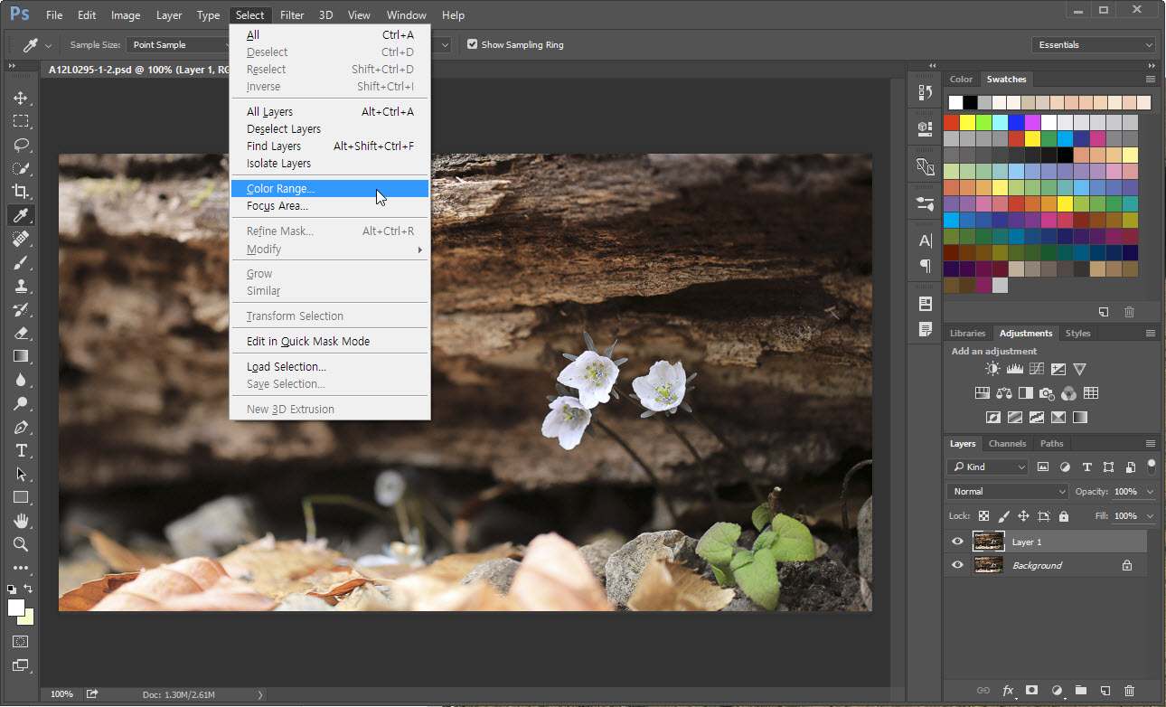The height and width of the screenshot is (707, 1166).
Task: Select the Spot Healing Brush tool
Action: pos(20,239)
